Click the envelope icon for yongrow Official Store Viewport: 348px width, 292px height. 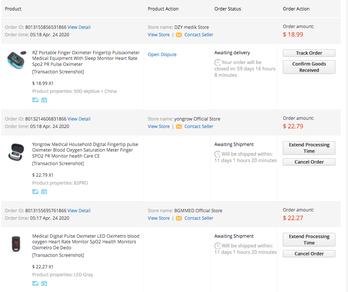178,127
